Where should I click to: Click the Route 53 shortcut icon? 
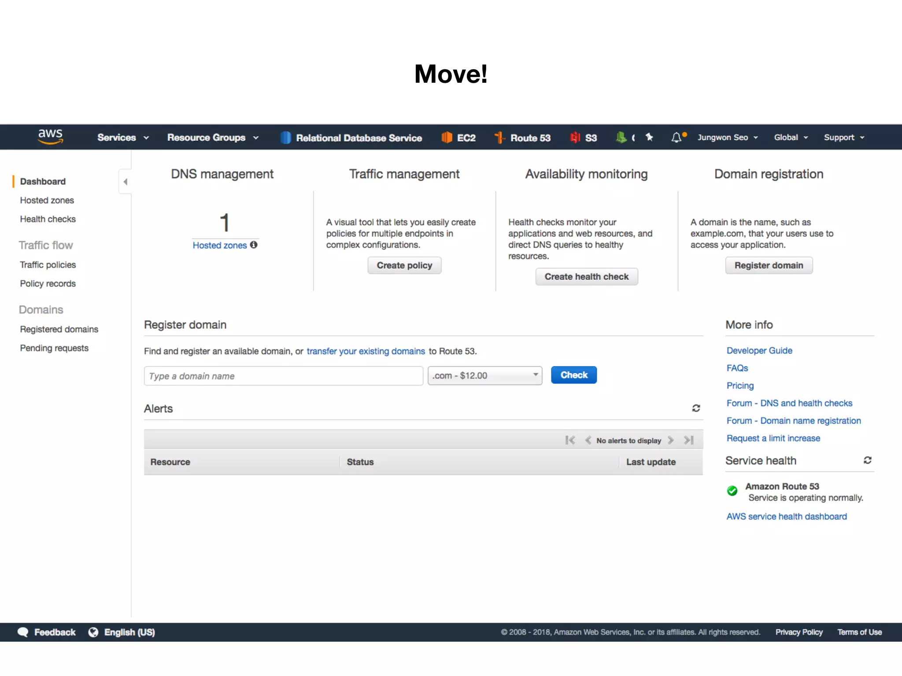tap(499, 138)
